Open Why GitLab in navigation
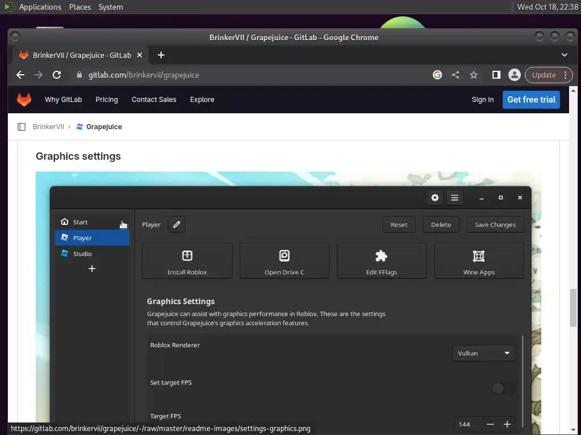 (64, 100)
